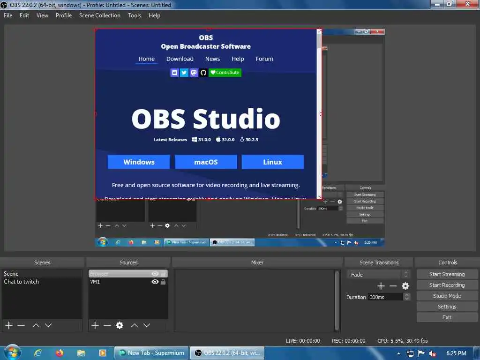Move the source up with the Sources up arrow
Viewport: 480px width, 360px height.
pos(135,325)
